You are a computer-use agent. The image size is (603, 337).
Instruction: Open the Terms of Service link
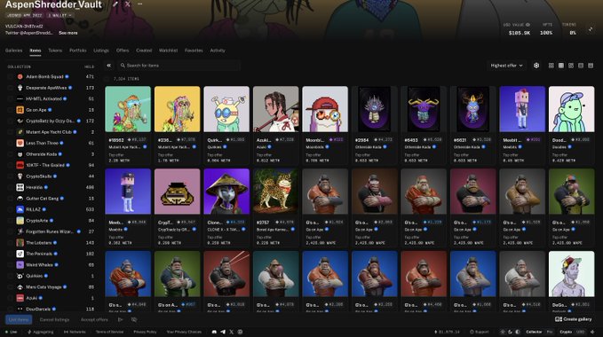(109, 332)
